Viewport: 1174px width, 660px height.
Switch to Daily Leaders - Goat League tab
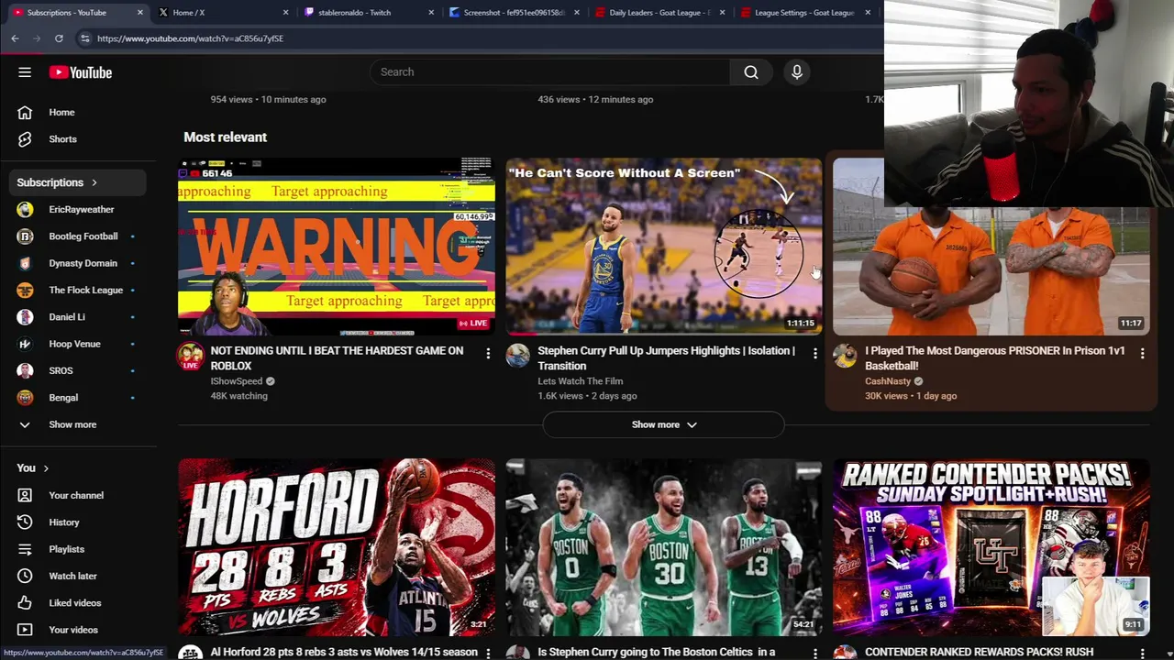pos(658,13)
